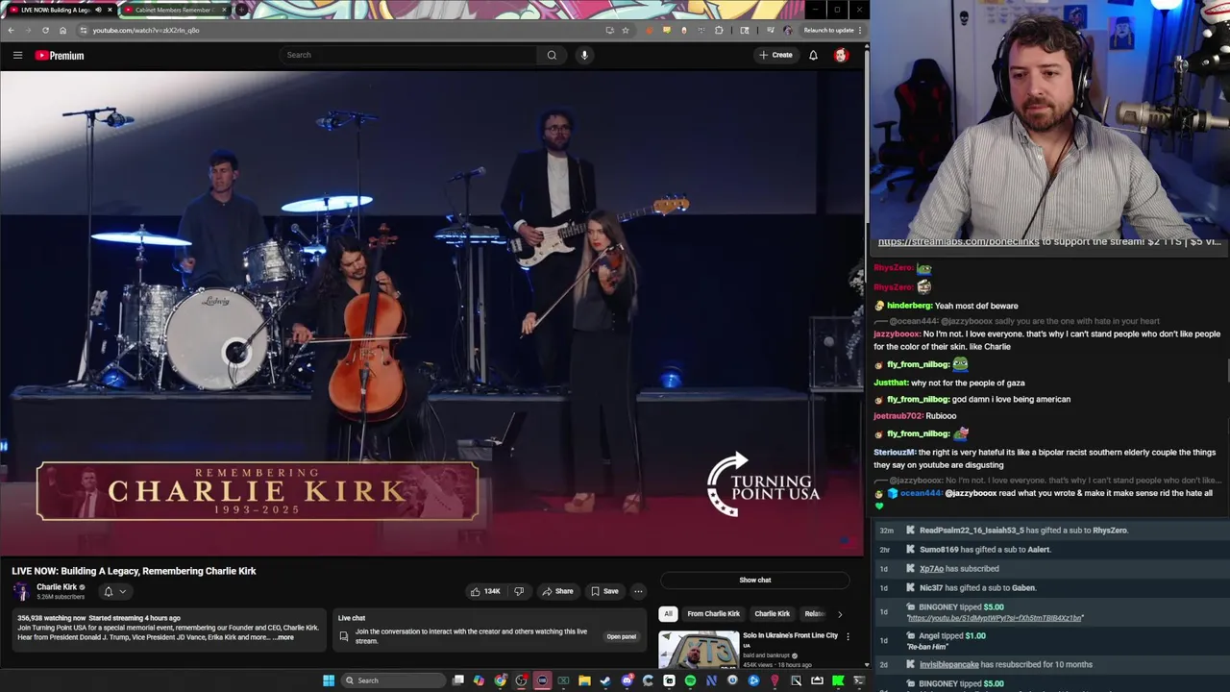Click username SteriouzM in chat

[894, 453]
